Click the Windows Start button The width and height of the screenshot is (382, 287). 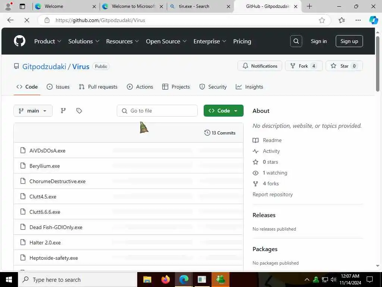click(x=9, y=280)
